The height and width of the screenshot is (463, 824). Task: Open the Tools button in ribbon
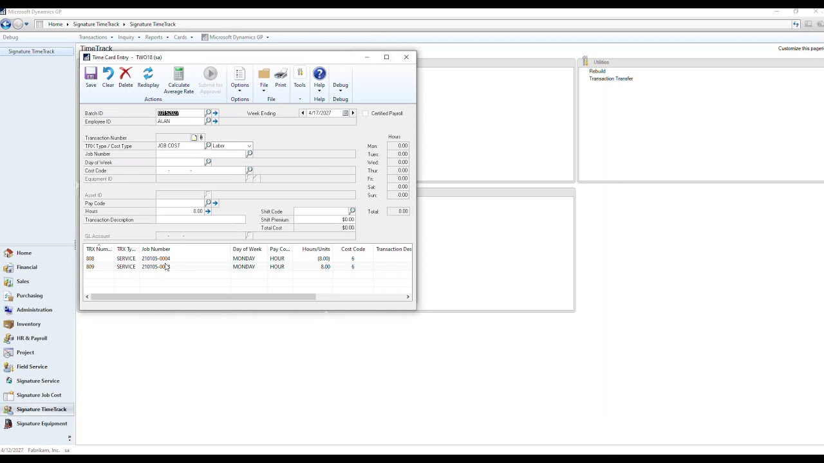click(x=299, y=78)
